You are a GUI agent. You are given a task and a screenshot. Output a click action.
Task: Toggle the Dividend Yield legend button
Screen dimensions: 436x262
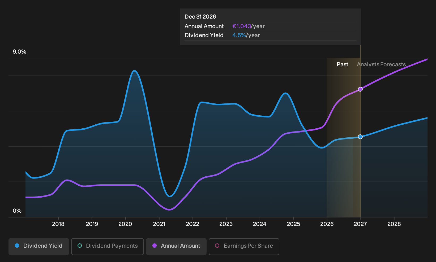click(x=39, y=247)
